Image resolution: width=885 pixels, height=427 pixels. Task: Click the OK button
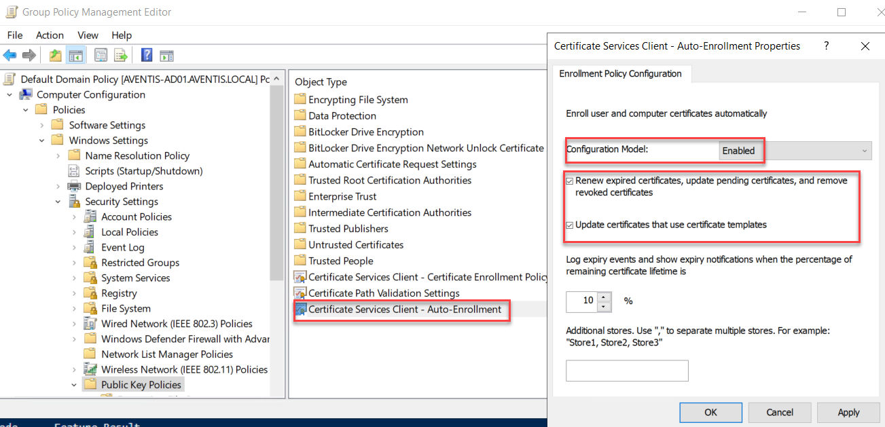click(710, 412)
